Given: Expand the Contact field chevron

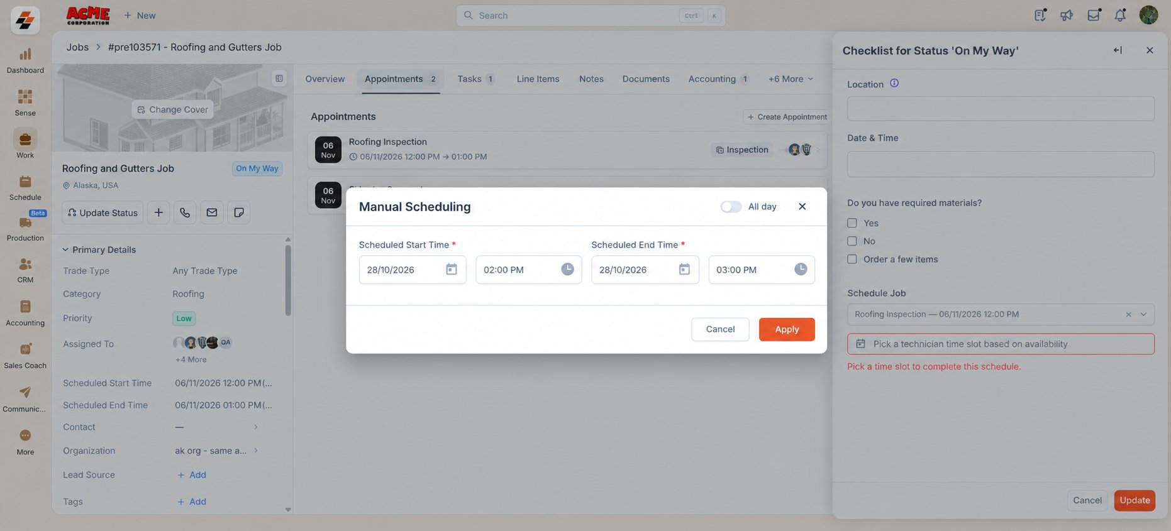Looking at the screenshot, I should [x=256, y=427].
